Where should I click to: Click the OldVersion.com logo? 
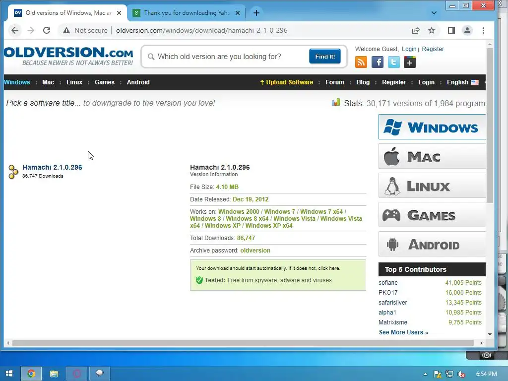pos(68,56)
